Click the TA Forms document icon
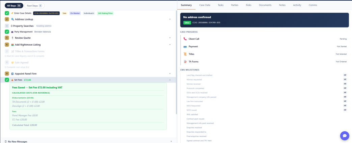Viewport: 352px width, 143px height. point(185,62)
